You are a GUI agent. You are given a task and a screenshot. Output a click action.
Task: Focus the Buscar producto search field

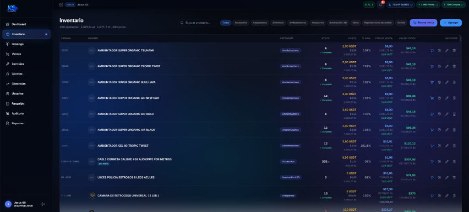click(198, 23)
